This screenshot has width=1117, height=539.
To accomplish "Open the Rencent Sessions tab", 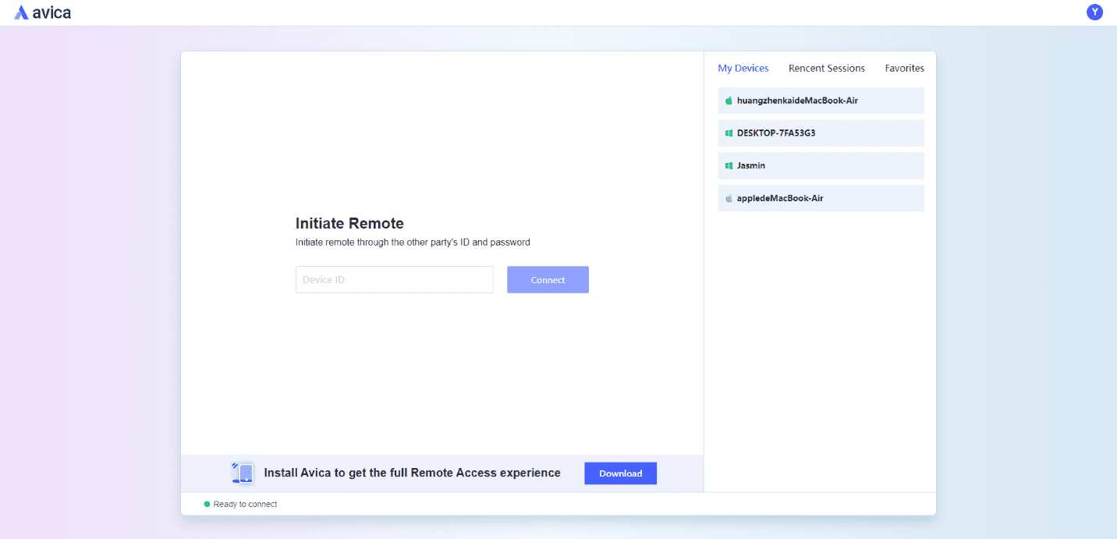I will tap(826, 69).
